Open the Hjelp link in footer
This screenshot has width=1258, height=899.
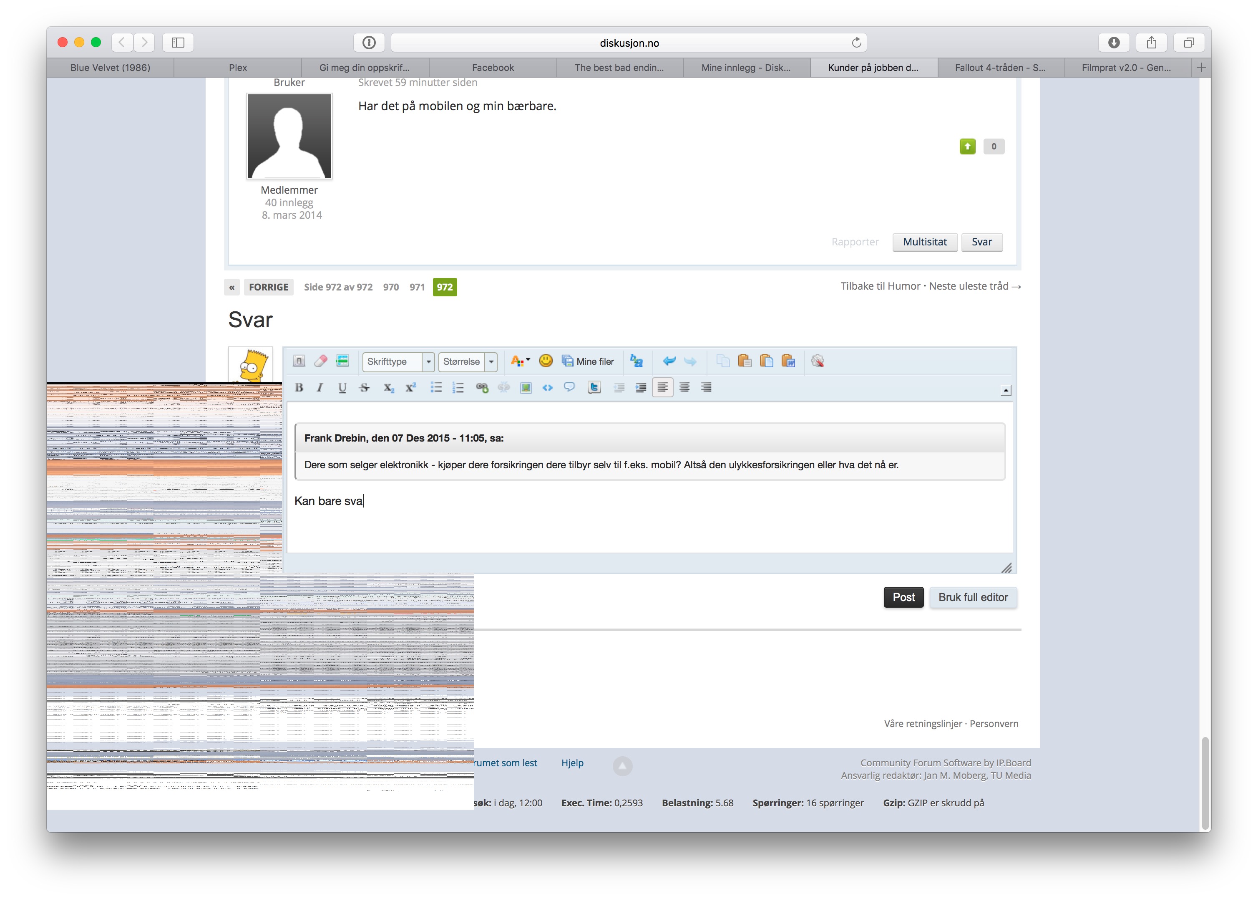coord(572,763)
